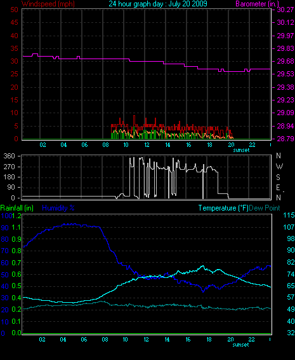Viewport: 295px width, 360px height.
Task: Click the Humidity % legend label
Action: [58, 208]
